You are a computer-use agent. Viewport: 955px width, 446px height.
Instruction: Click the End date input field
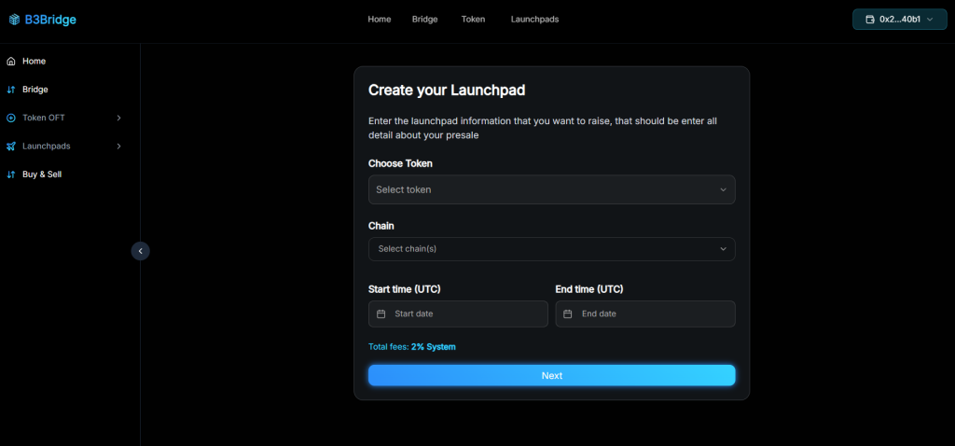[x=651, y=314]
